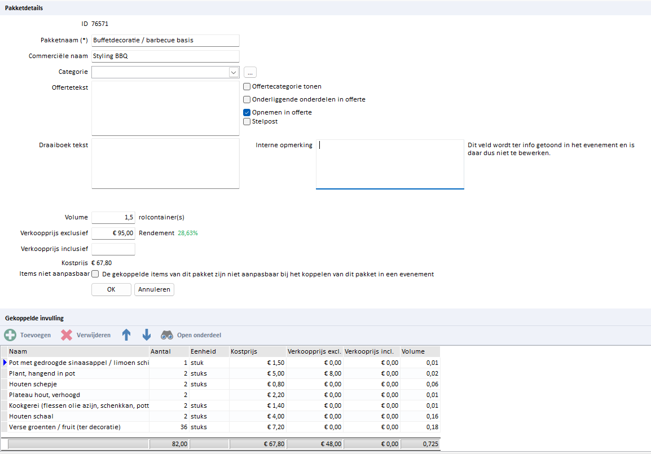
Task: Click Annuleren to cancel
Action: 154,290
